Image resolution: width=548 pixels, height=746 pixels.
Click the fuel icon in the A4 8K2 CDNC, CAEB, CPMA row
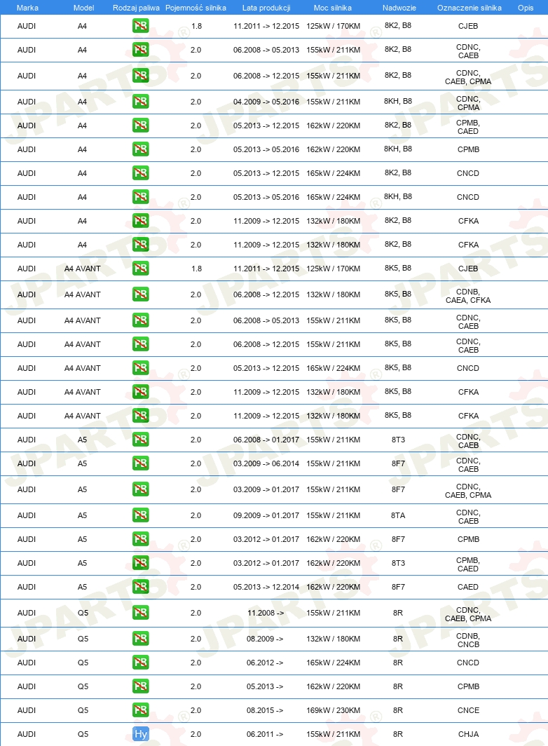tap(140, 76)
